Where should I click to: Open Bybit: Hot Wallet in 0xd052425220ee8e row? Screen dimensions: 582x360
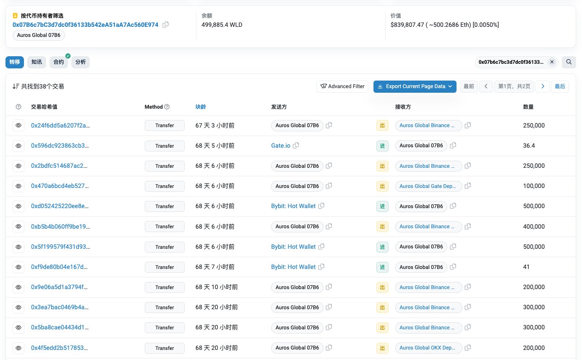(293, 206)
